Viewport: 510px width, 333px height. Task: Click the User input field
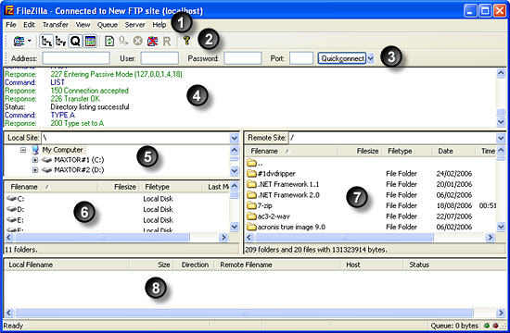[159, 58]
